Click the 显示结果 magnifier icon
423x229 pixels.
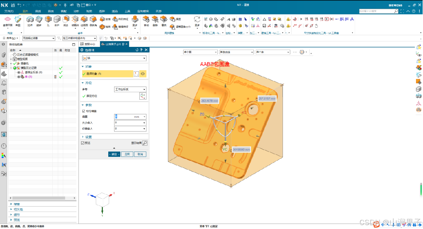tap(145, 143)
